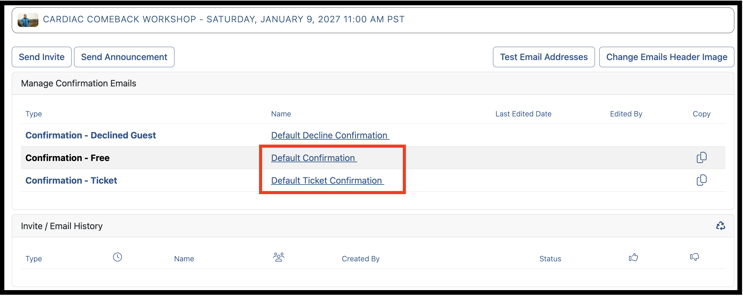Image resolution: width=743 pixels, height=296 pixels.
Task: Click the thumbs-up icon column header
Action: pyautogui.click(x=633, y=257)
